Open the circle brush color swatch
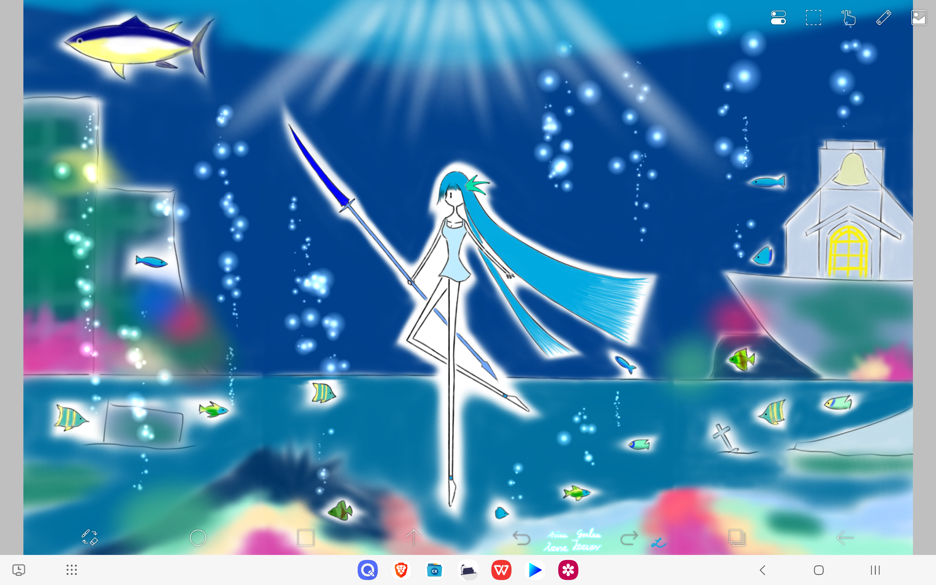This screenshot has width=936, height=585. pos(198,538)
